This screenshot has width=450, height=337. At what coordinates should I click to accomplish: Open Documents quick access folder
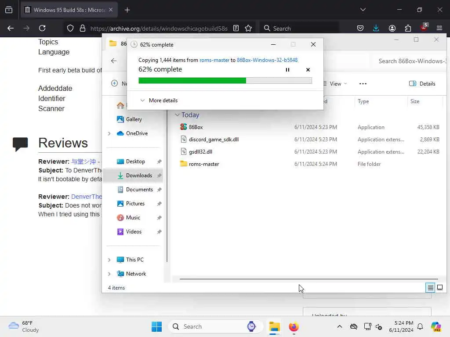pos(139,190)
